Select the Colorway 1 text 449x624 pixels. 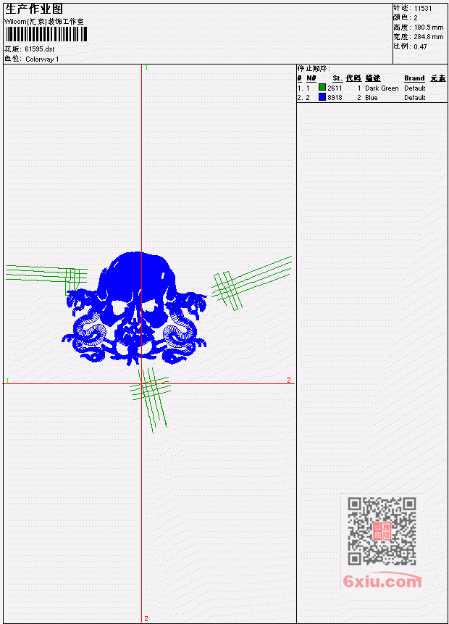pyautogui.click(x=42, y=59)
